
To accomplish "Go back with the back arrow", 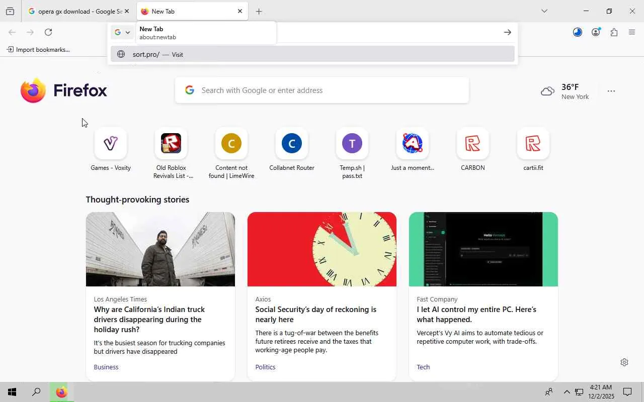I will click(12, 32).
